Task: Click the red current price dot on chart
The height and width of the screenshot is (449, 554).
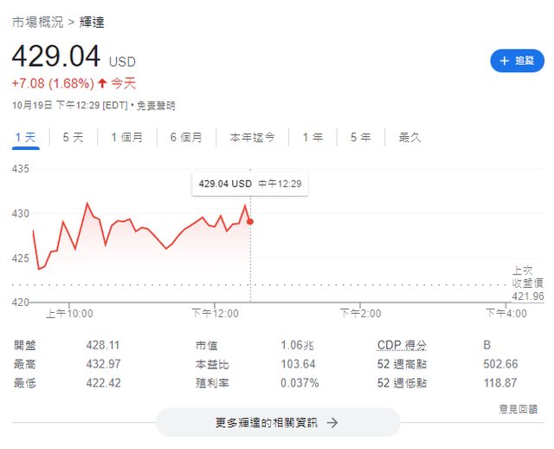Action: pyautogui.click(x=250, y=222)
